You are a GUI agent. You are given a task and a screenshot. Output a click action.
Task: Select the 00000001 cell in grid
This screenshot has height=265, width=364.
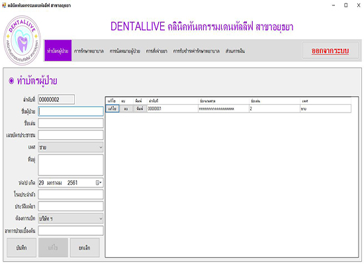173,109
